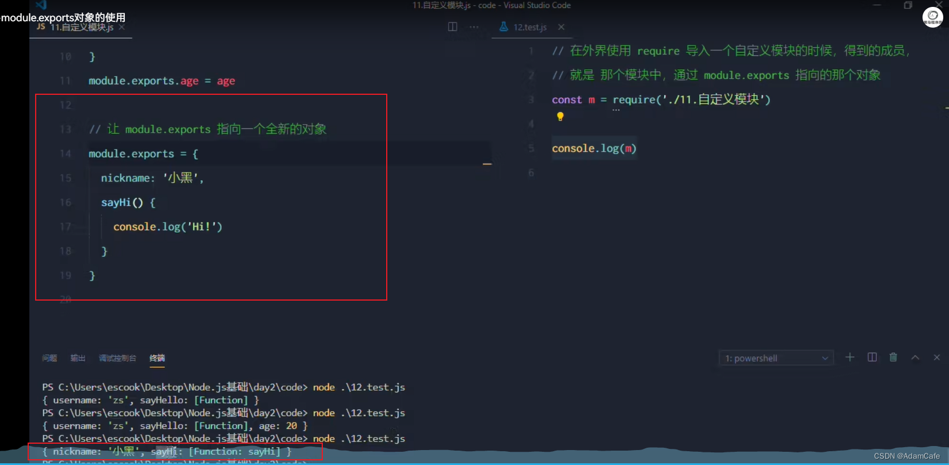Split the terminal pane
The width and height of the screenshot is (949, 465).
872,358
